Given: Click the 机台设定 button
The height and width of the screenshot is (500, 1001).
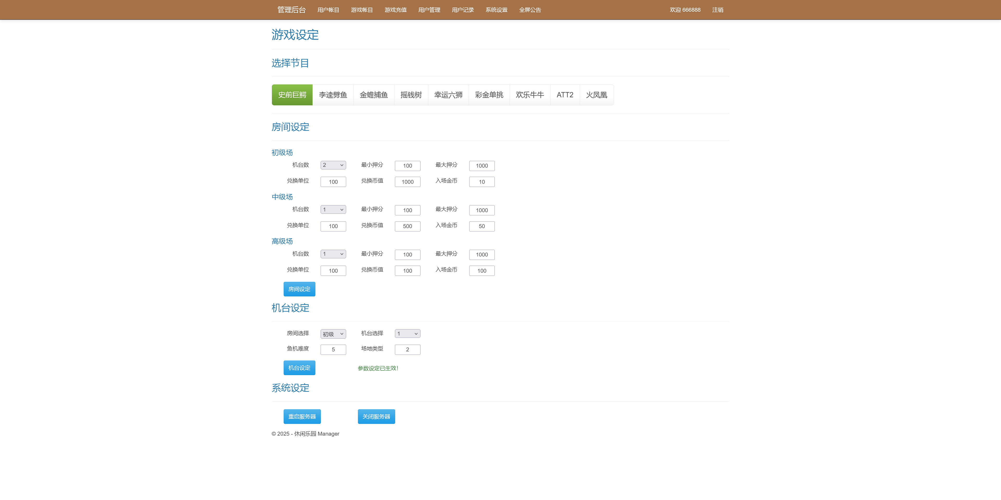Looking at the screenshot, I should pyautogui.click(x=299, y=368).
